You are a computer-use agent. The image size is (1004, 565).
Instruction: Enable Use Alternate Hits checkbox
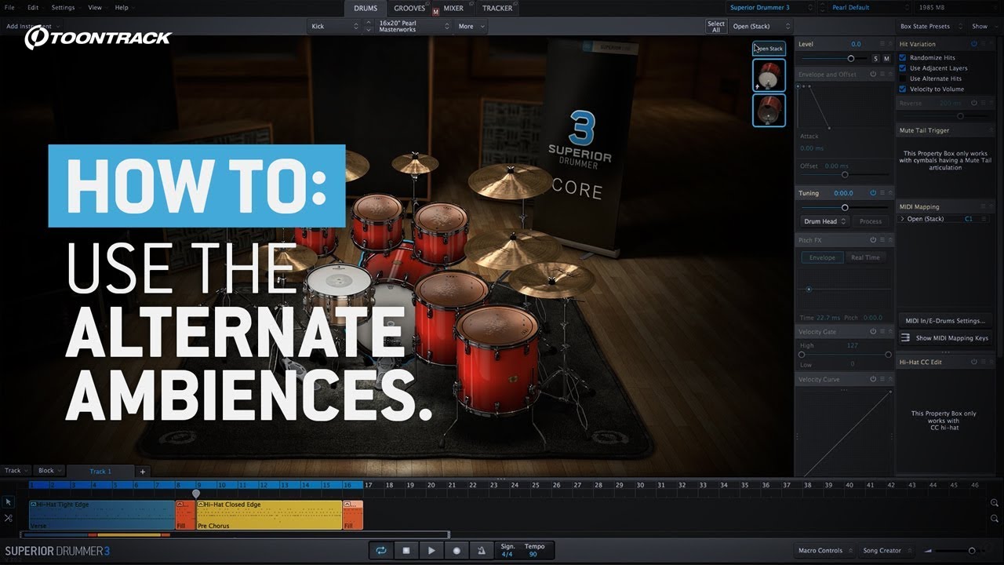coord(903,78)
